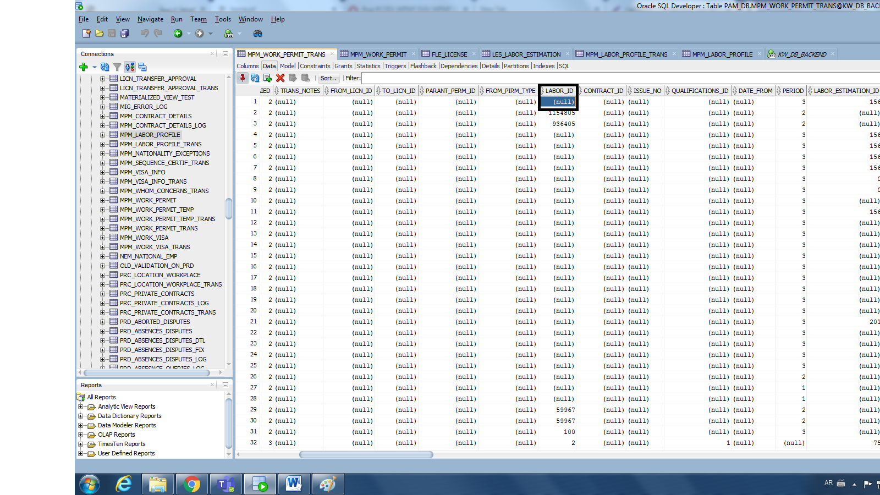The height and width of the screenshot is (495, 880).
Task: Select PRC_PRIVATE_CONTRACTS table in tree
Action: coord(157,294)
